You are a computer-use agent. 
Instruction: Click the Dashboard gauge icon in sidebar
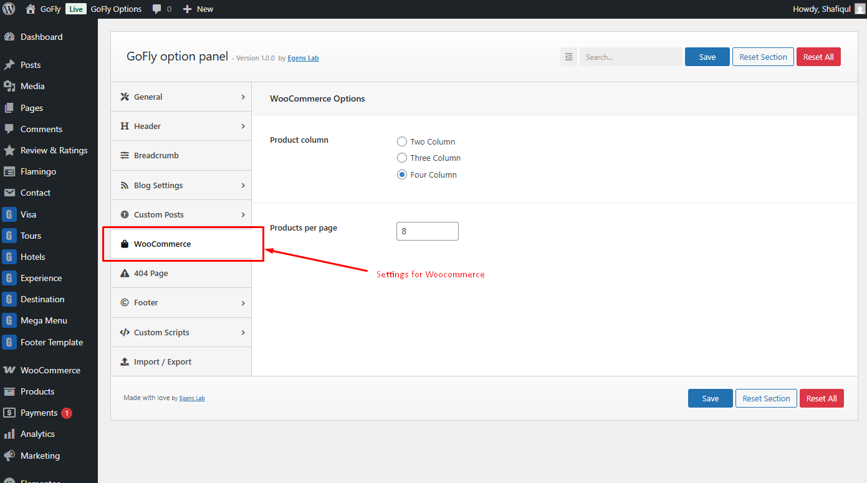click(9, 37)
